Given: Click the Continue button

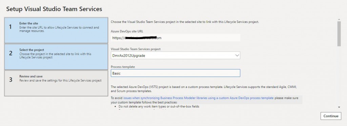Looking at the screenshot, I should [x=331, y=116].
